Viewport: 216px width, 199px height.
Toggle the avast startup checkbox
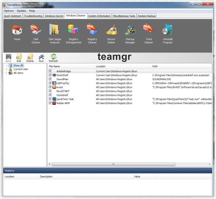(50, 87)
